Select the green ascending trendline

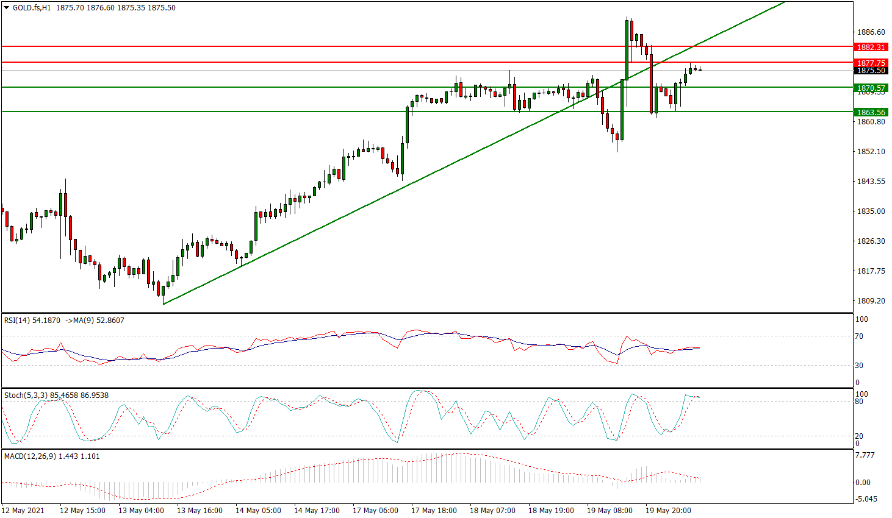click(x=473, y=153)
